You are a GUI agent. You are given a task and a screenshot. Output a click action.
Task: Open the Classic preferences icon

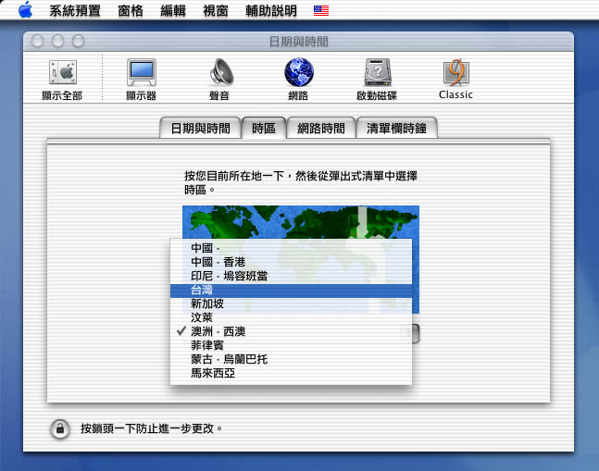[455, 79]
